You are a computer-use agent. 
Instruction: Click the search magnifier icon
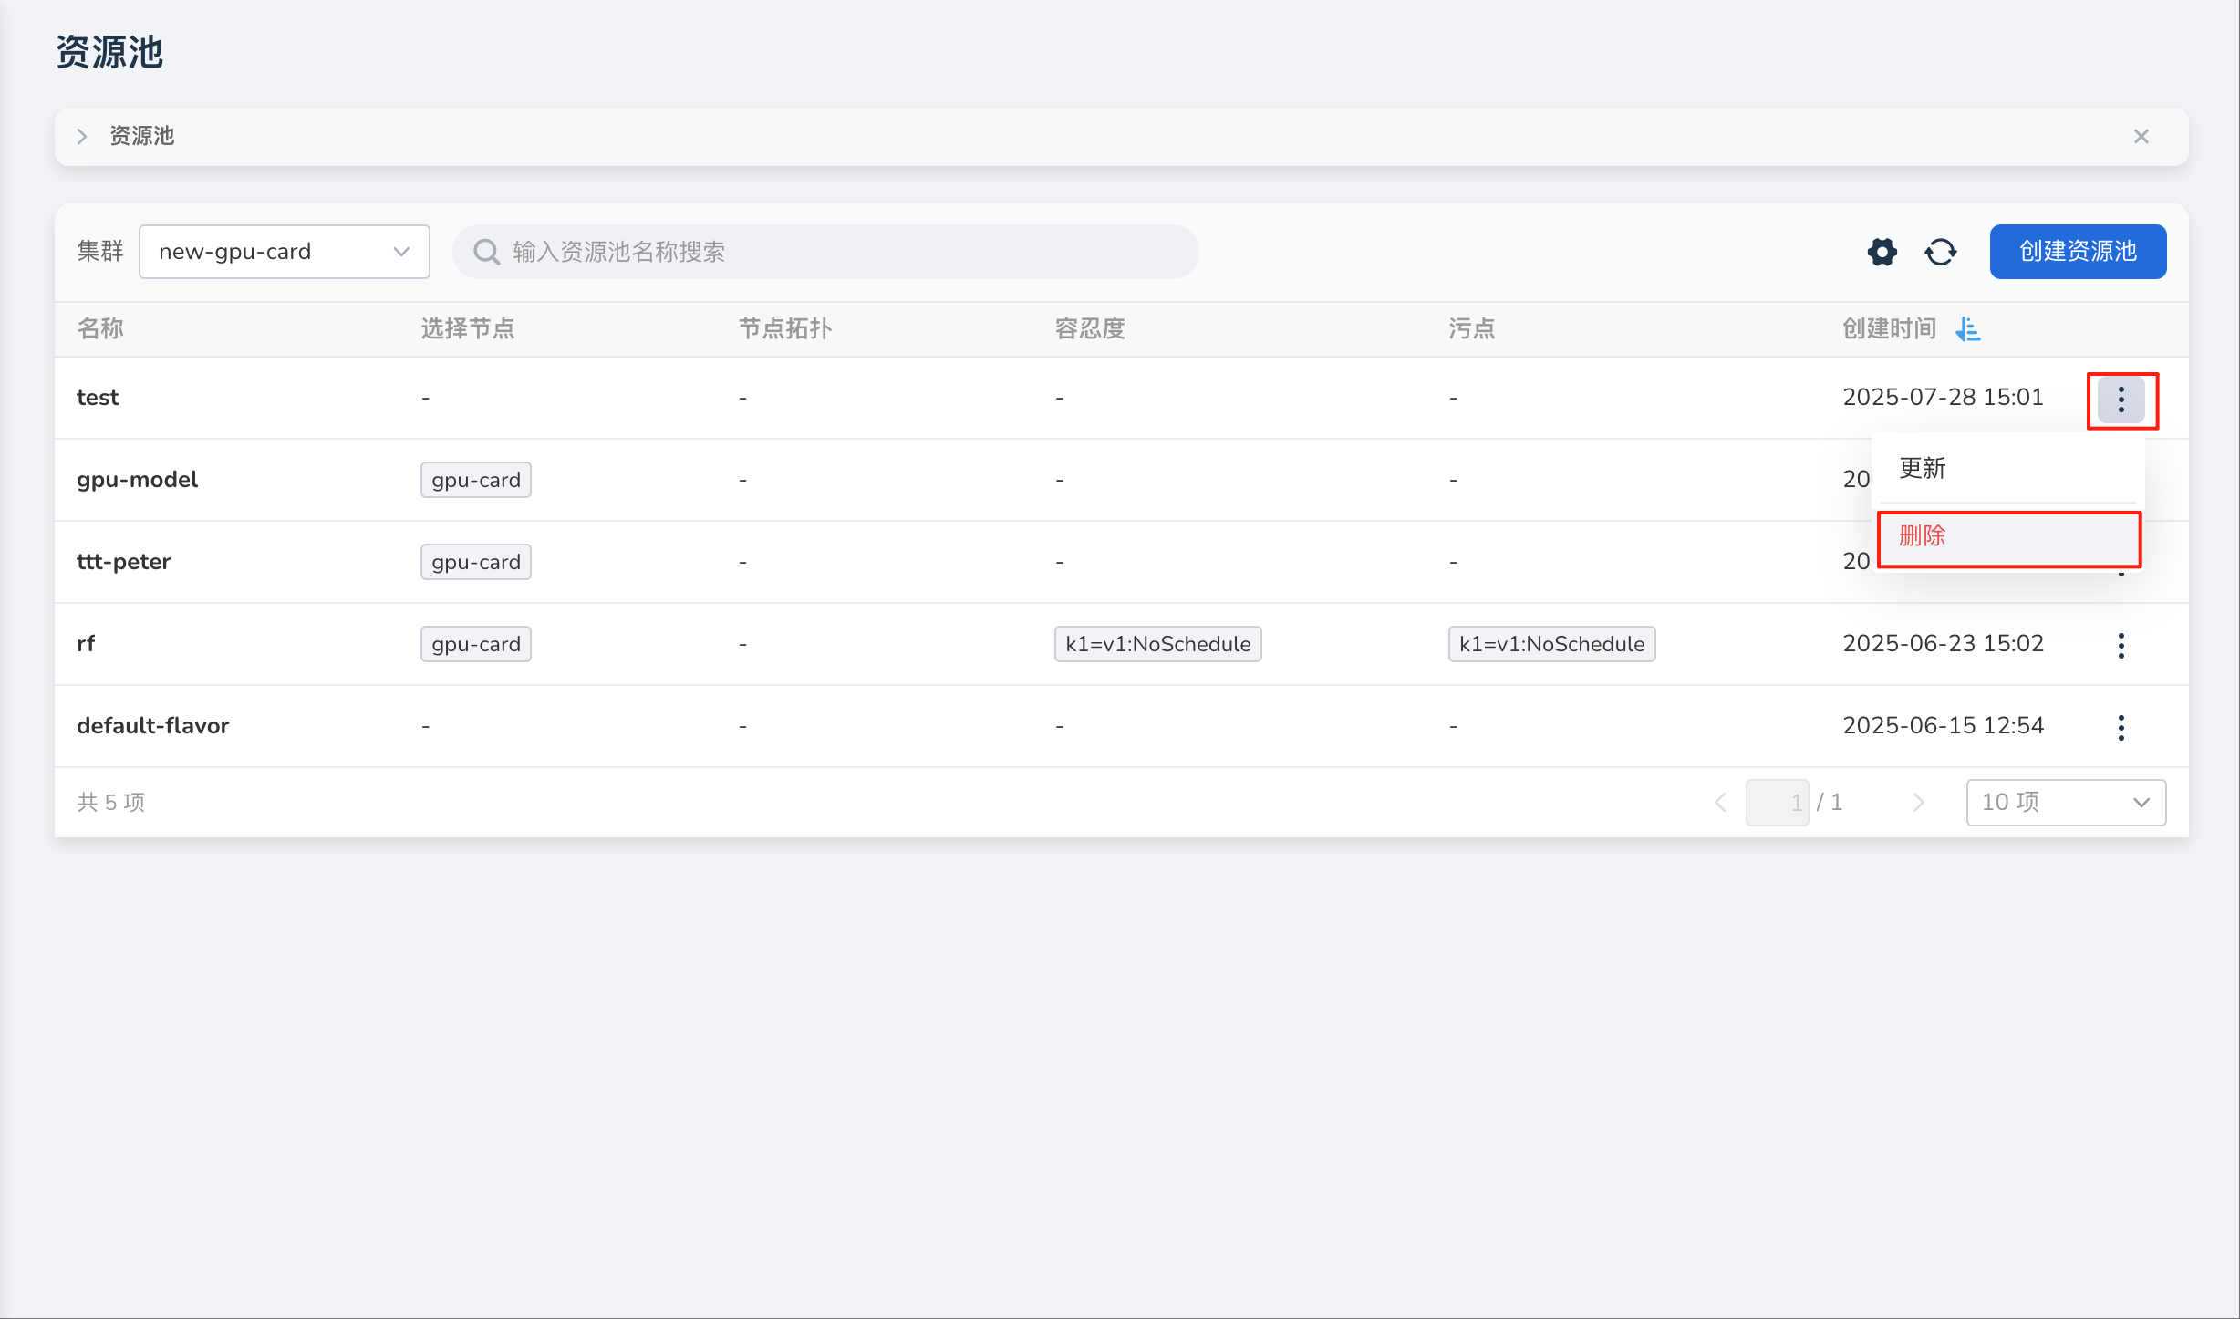[x=486, y=252]
